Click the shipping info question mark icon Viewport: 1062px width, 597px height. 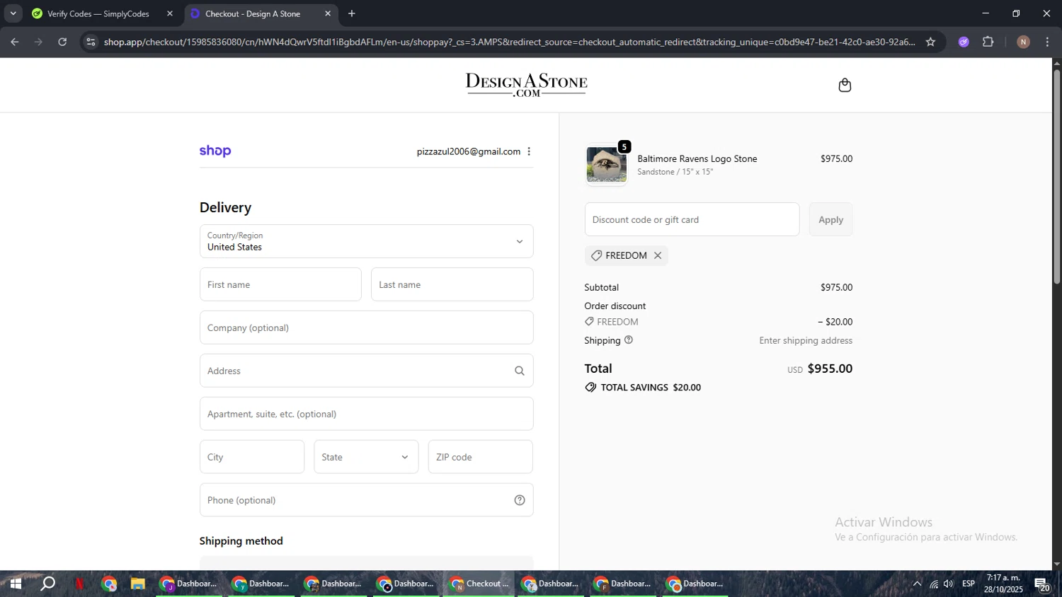629,340
